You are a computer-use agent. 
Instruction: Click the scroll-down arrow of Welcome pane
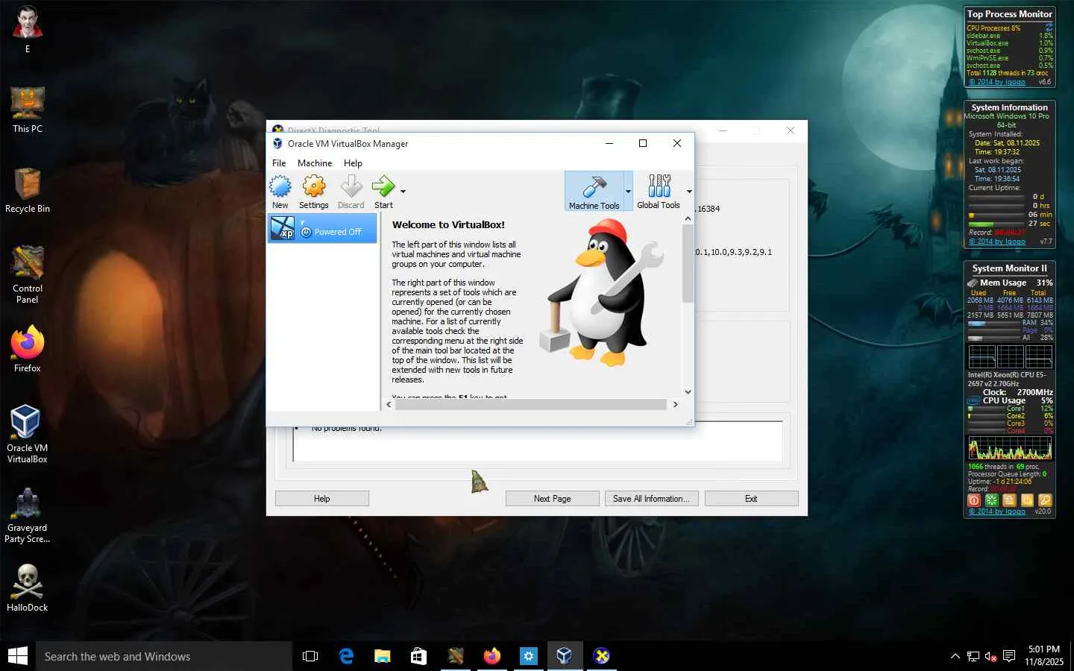coord(688,391)
